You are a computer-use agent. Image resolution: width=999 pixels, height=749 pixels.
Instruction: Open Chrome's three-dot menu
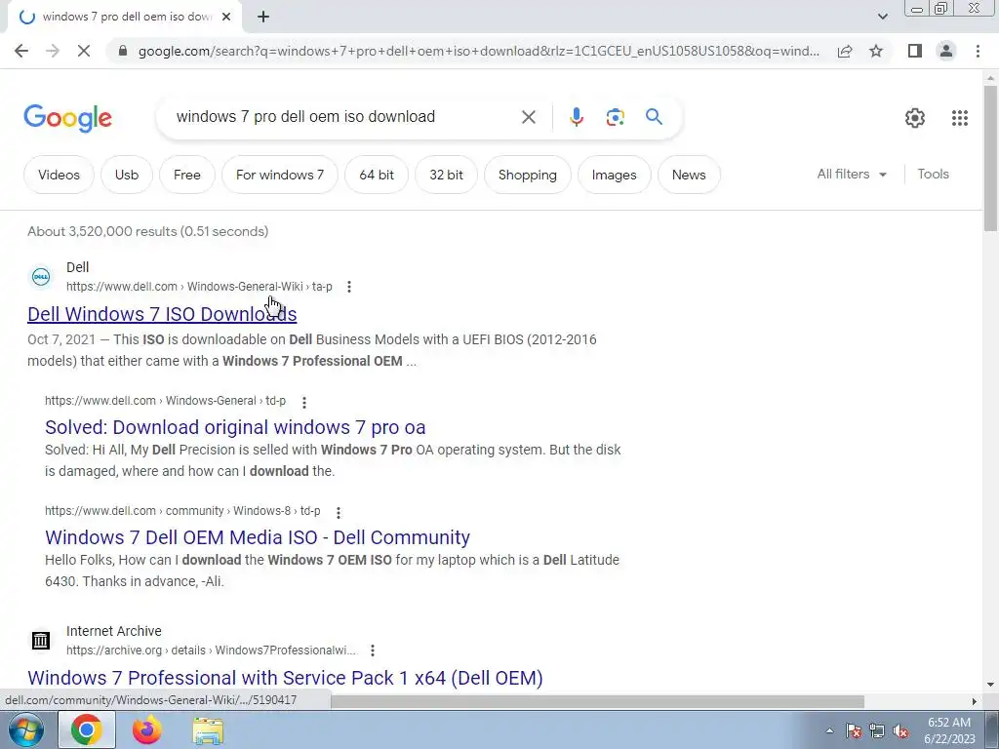978,51
